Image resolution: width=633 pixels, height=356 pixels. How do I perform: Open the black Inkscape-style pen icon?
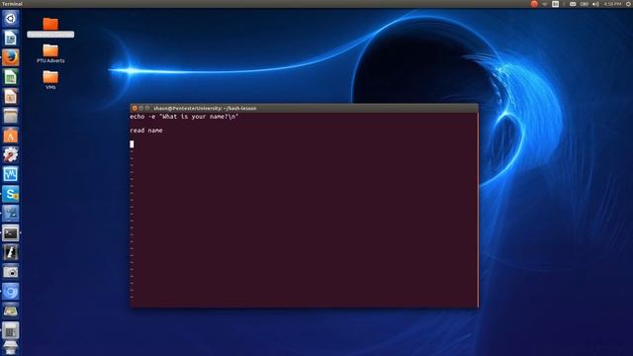pyautogui.click(x=11, y=252)
